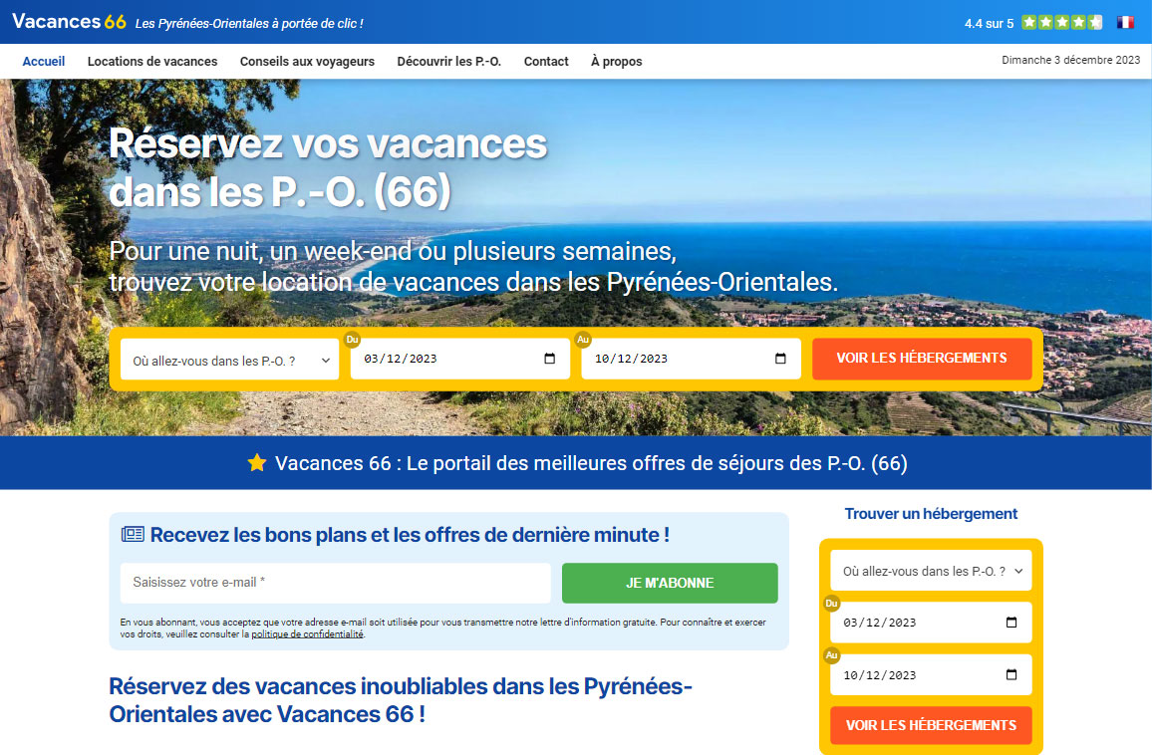The width and height of the screenshot is (1152, 755).
Task: Click the 4.4 sur 5 rating text
Action: click(989, 24)
